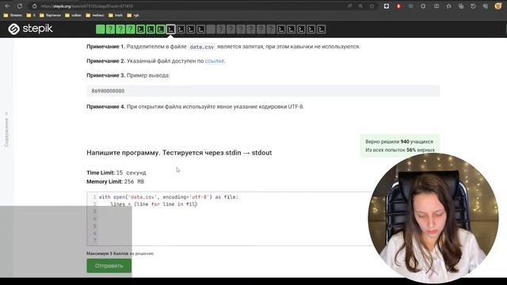
Task: Go to lesson step 17 question tile
Action: click(x=261, y=29)
